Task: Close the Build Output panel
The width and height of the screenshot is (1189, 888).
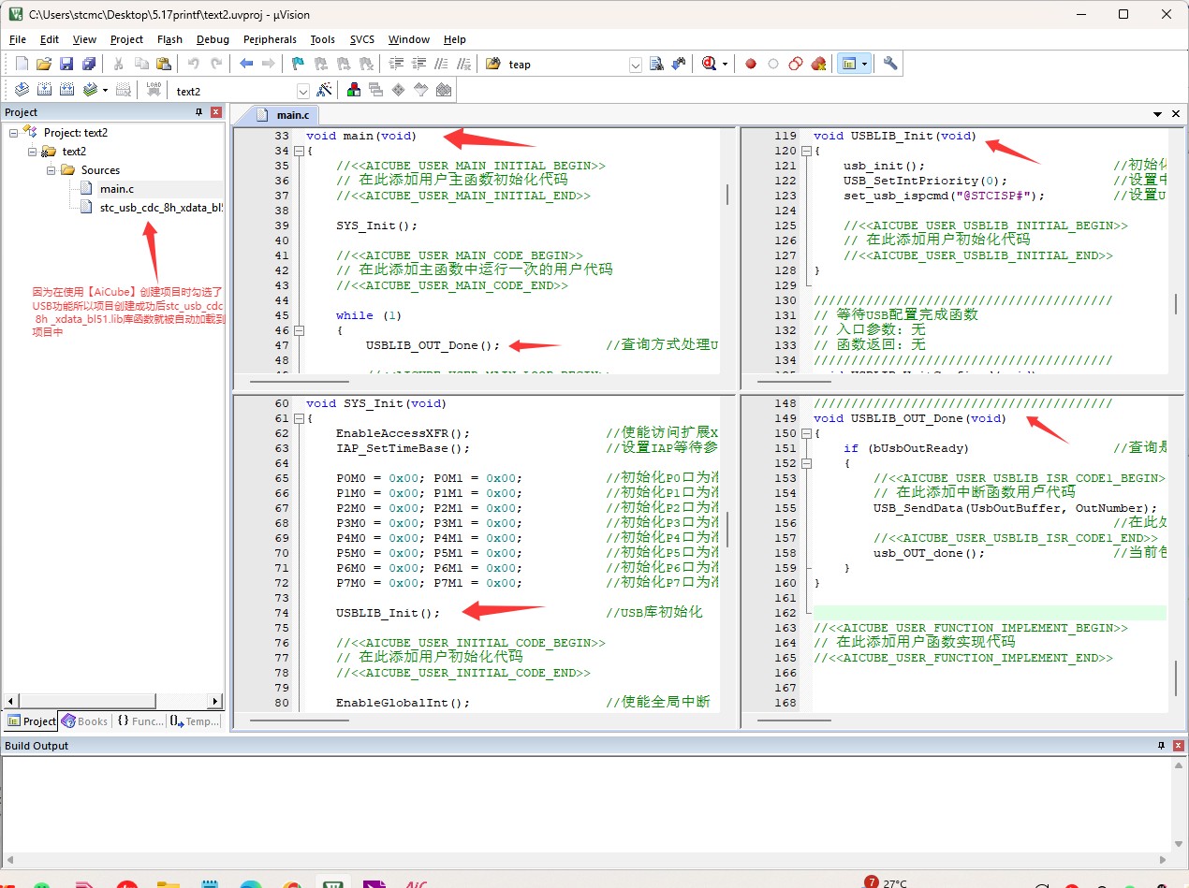Action: 1178,746
